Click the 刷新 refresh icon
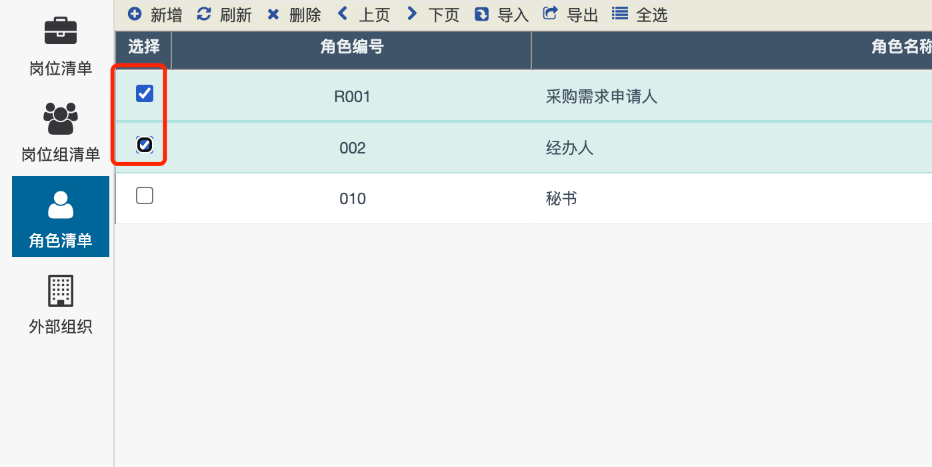Viewport: 932px width, 467px height. (204, 14)
